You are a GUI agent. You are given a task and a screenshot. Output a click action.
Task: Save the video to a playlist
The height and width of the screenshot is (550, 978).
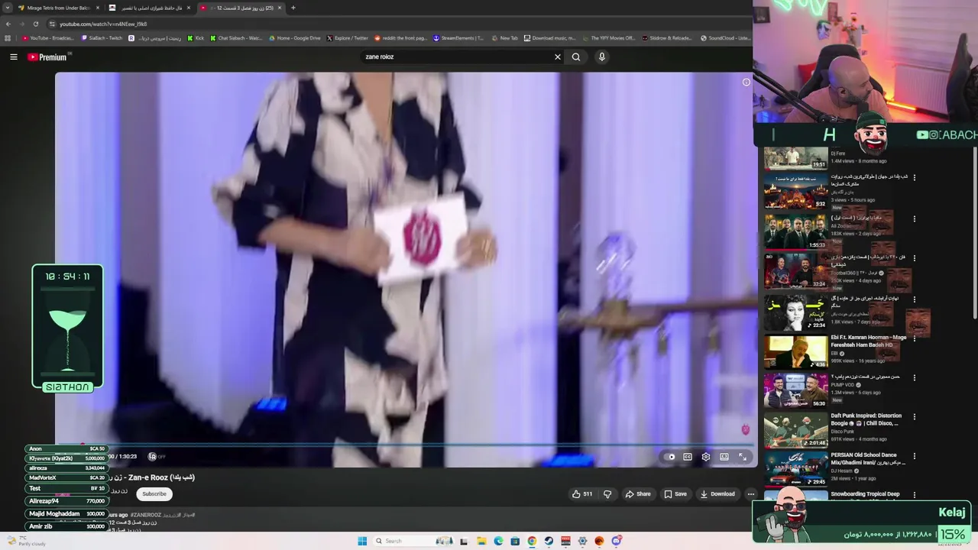(675, 494)
